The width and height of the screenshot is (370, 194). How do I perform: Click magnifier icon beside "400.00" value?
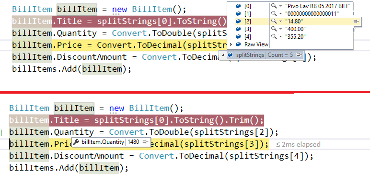tap(273, 29)
